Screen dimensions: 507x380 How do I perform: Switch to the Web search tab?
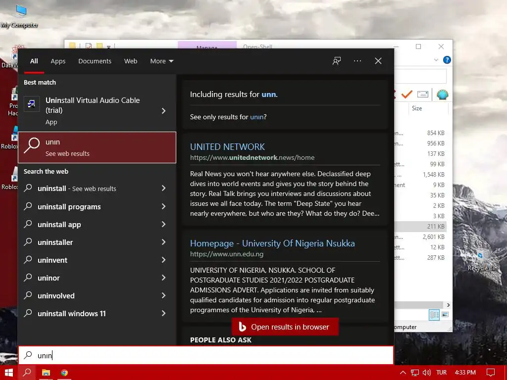point(131,61)
